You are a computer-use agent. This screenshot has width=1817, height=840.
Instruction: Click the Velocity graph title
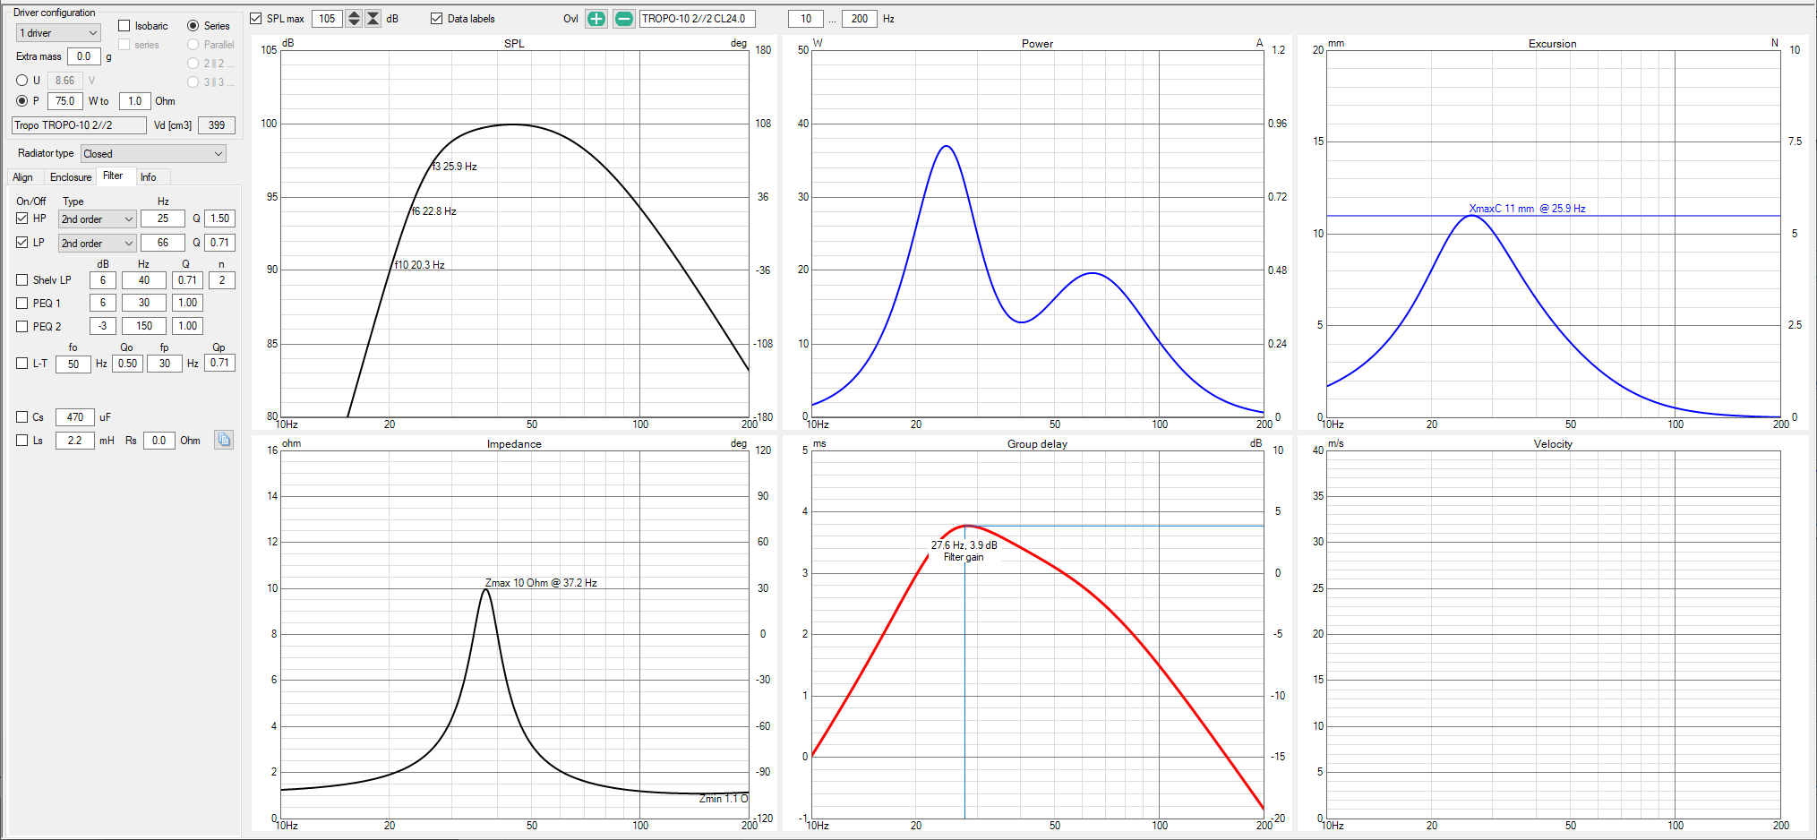[x=1553, y=444]
